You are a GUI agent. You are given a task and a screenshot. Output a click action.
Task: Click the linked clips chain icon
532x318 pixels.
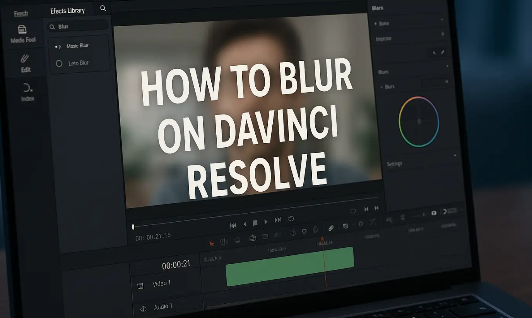[331, 228]
